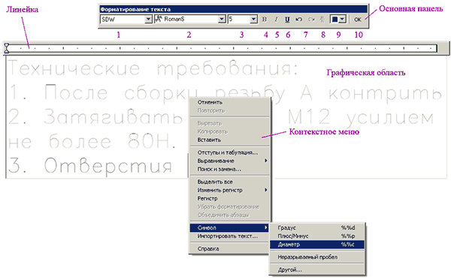Click the Stack fraction icon in toolbar

pos(322,20)
